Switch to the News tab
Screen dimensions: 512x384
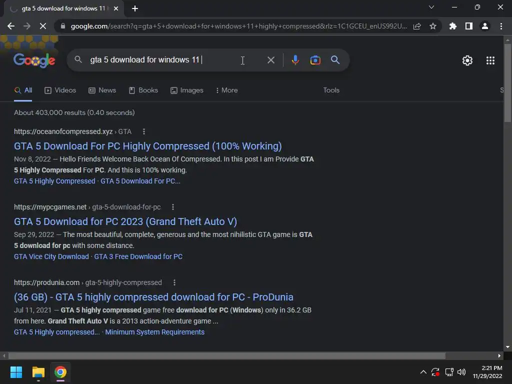102,90
